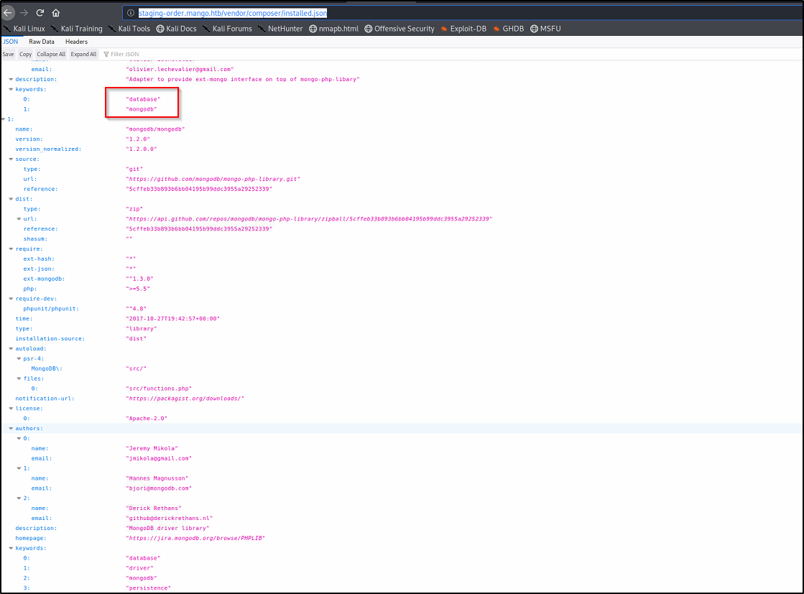Select the php value ">=5.5"

138,289
